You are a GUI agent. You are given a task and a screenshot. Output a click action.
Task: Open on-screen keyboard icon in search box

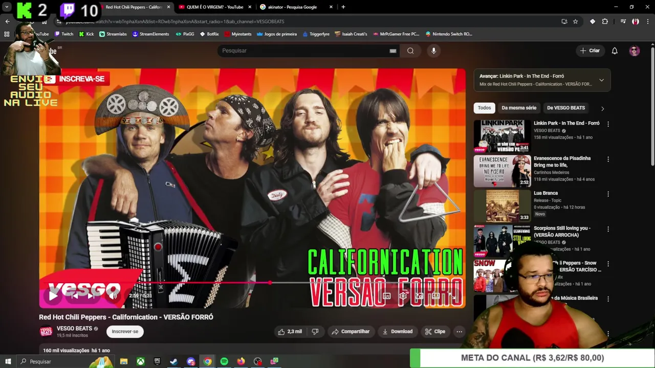(393, 51)
